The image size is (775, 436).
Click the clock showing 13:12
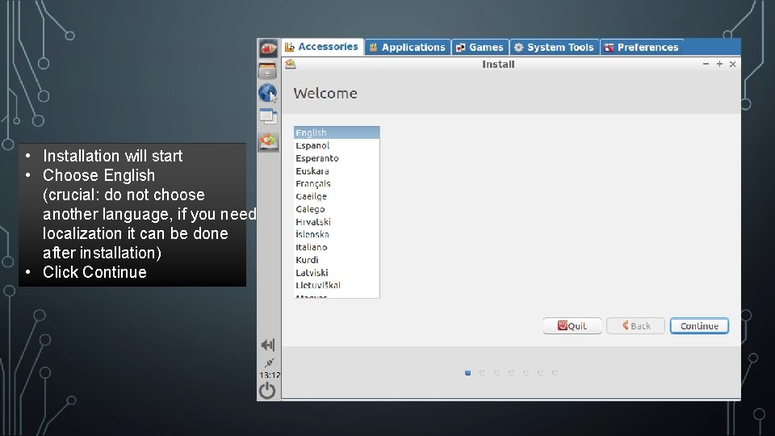tap(270, 375)
